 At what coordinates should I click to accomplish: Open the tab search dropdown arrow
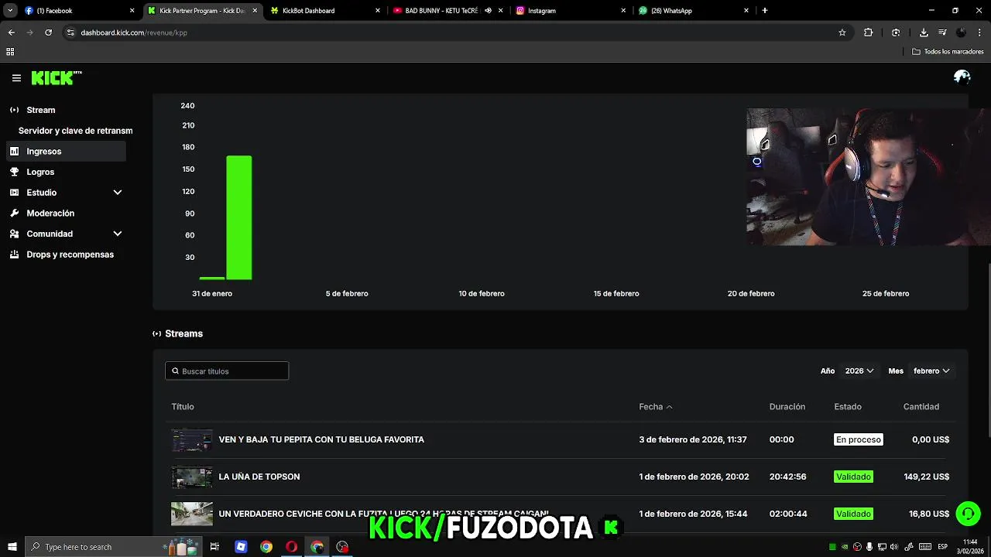10,11
